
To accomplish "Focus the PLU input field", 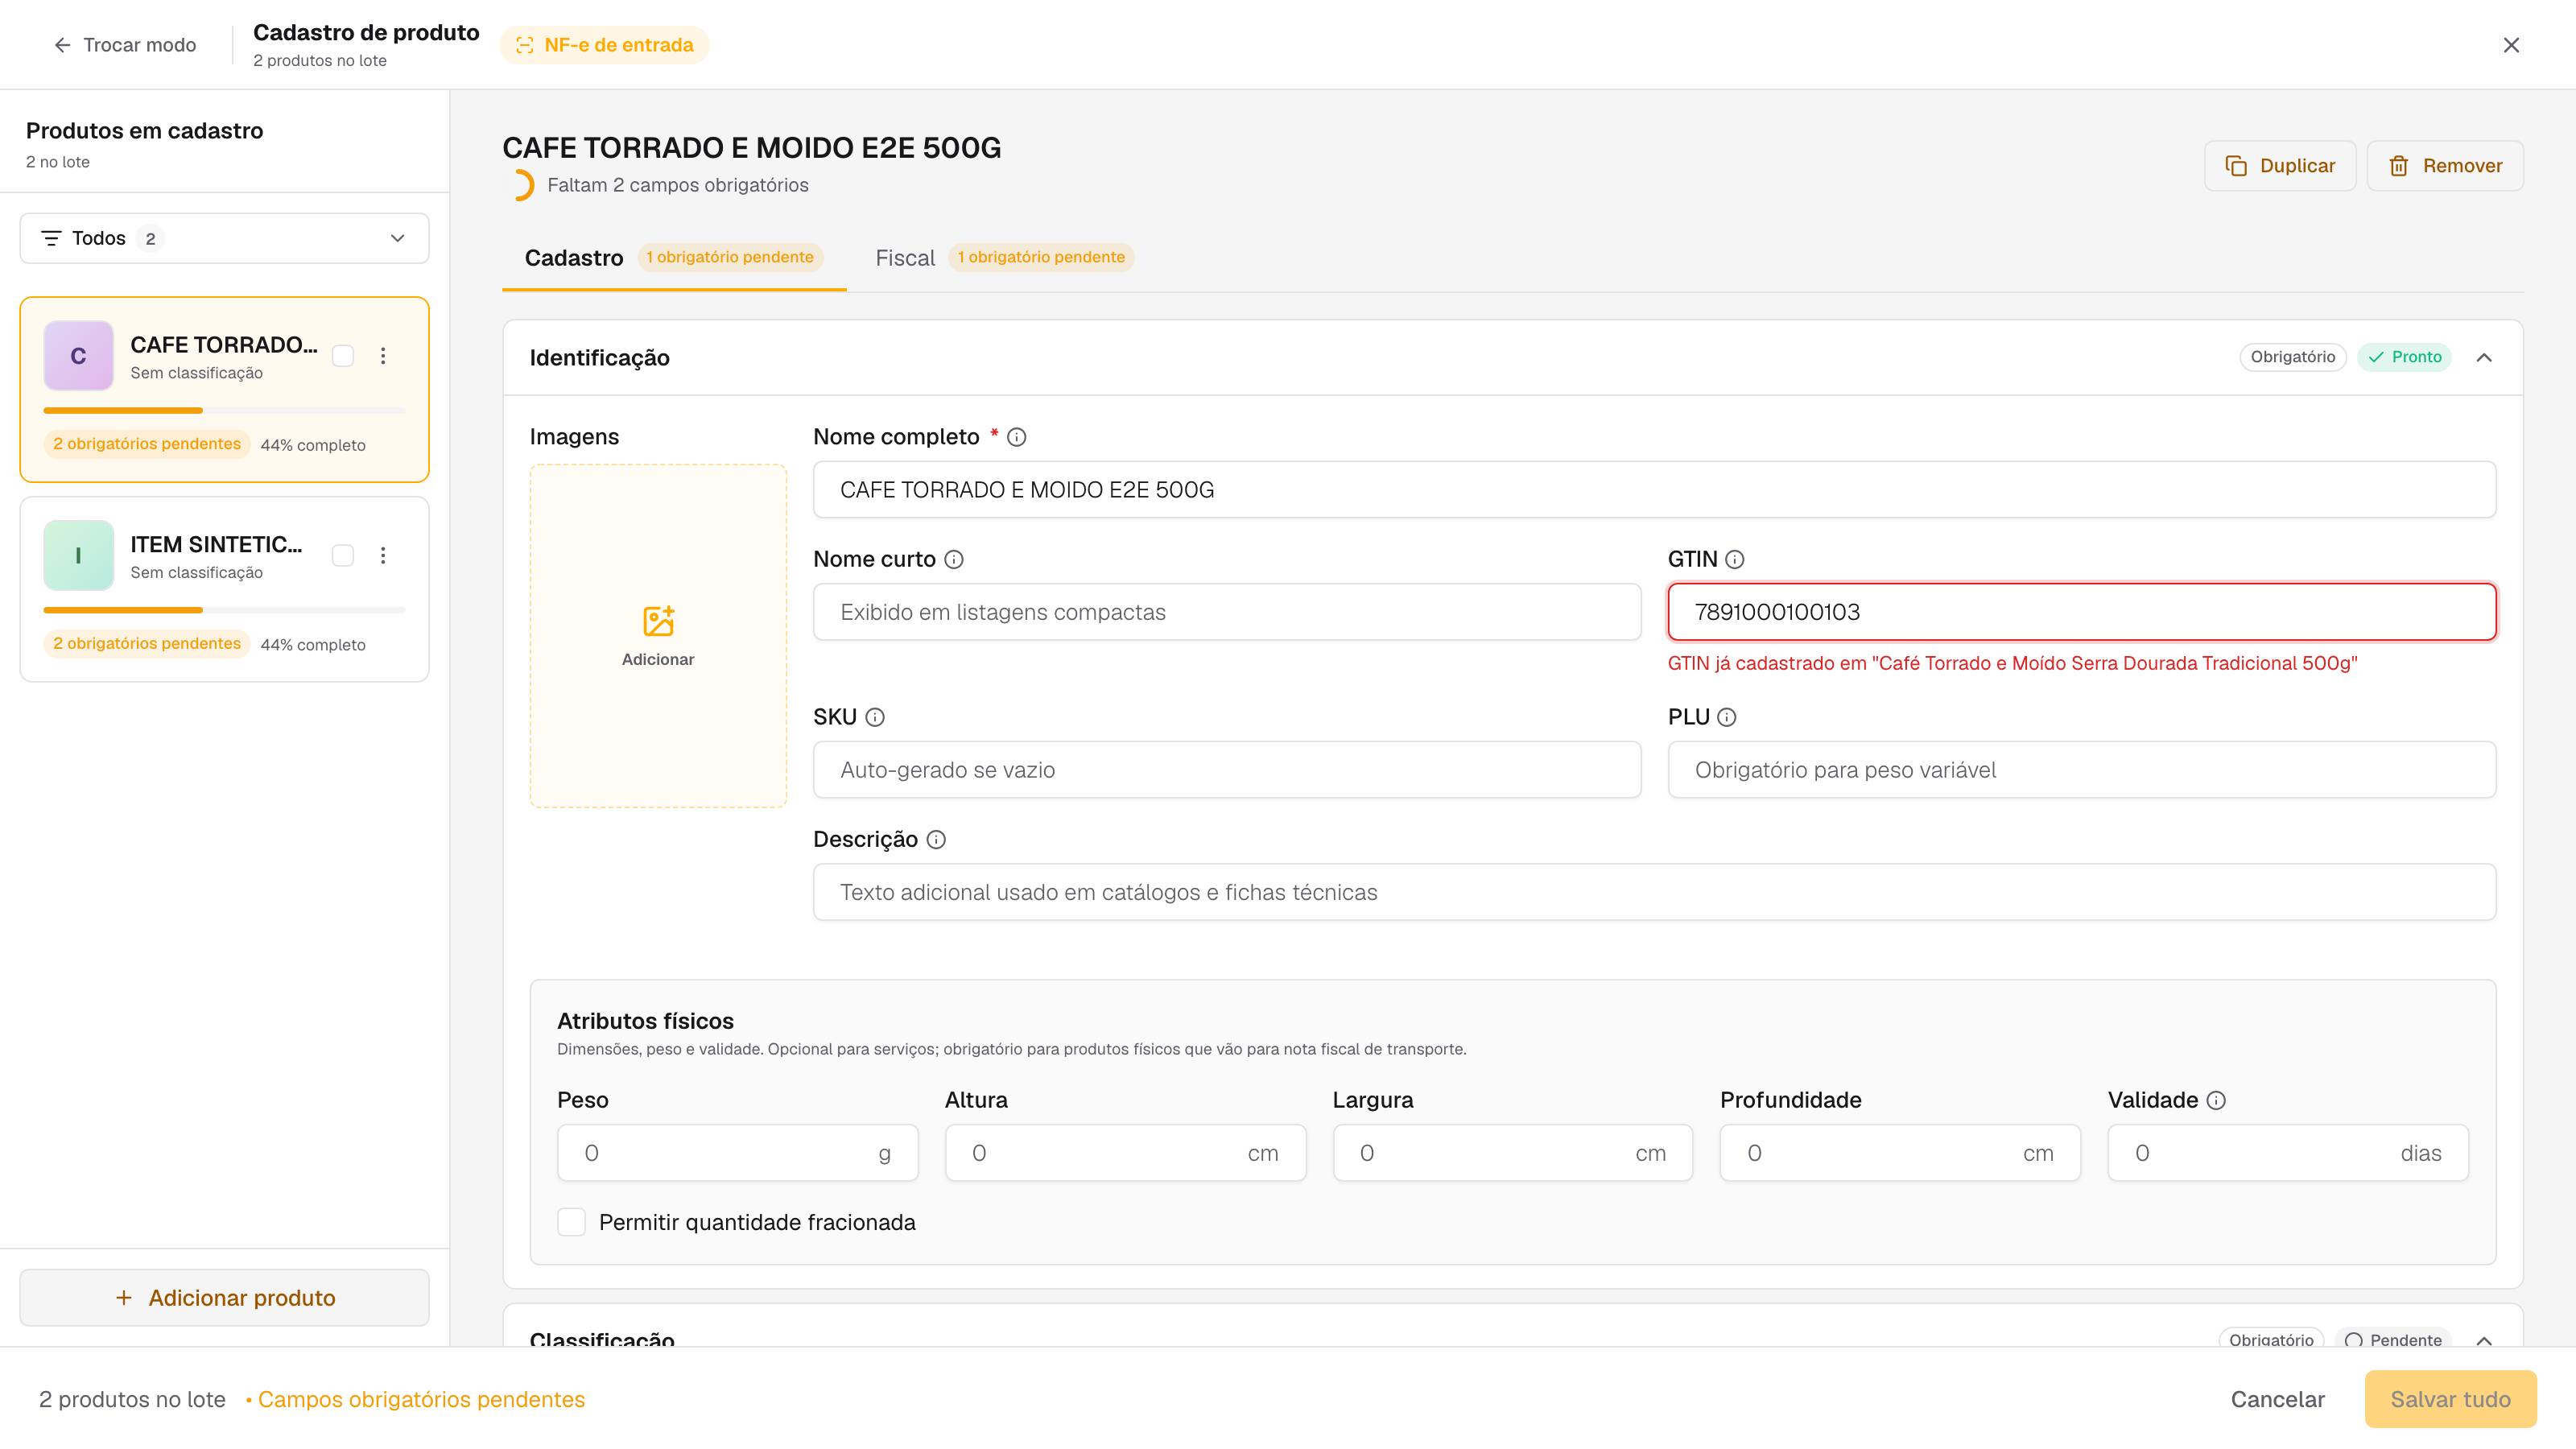I will (x=2082, y=770).
